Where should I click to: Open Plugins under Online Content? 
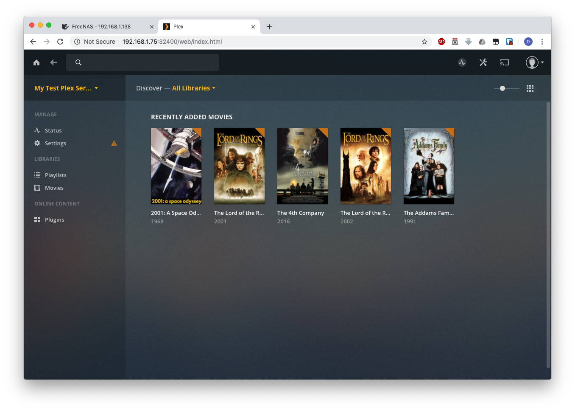pos(54,220)
